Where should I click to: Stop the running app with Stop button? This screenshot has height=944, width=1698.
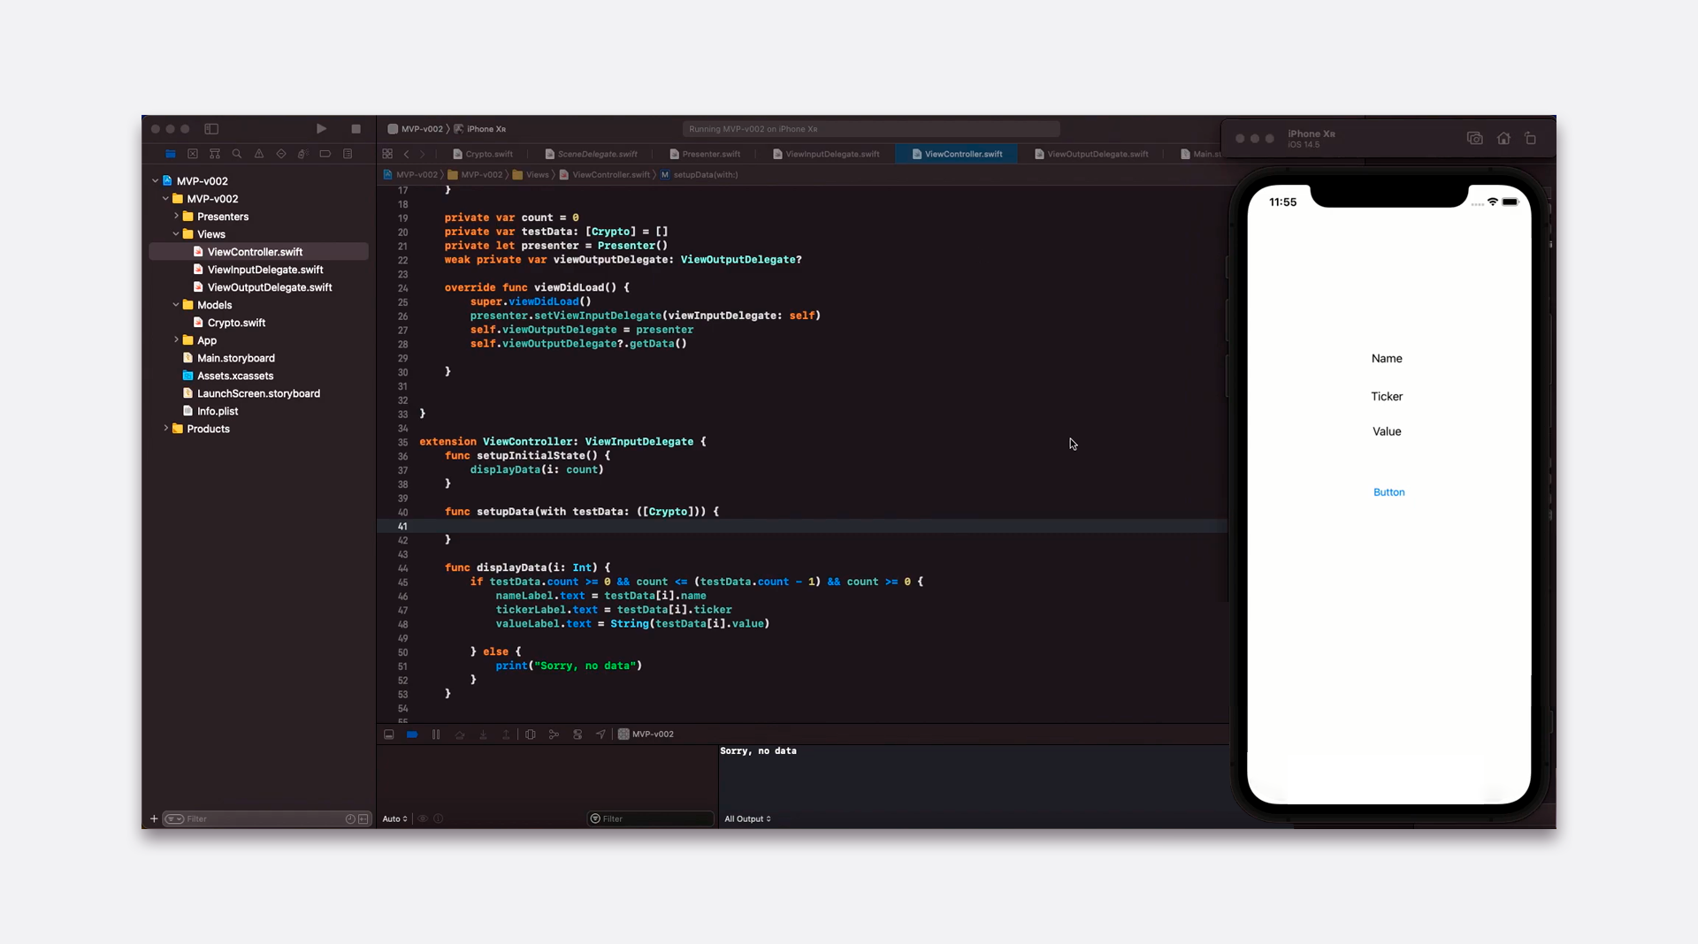tap(356, 129)
